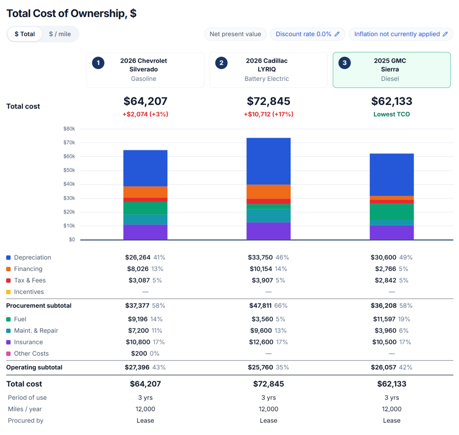The width and height of the screenshot is (459, 435).
Task: Click the Procured by row label
Action: (26, 421)
